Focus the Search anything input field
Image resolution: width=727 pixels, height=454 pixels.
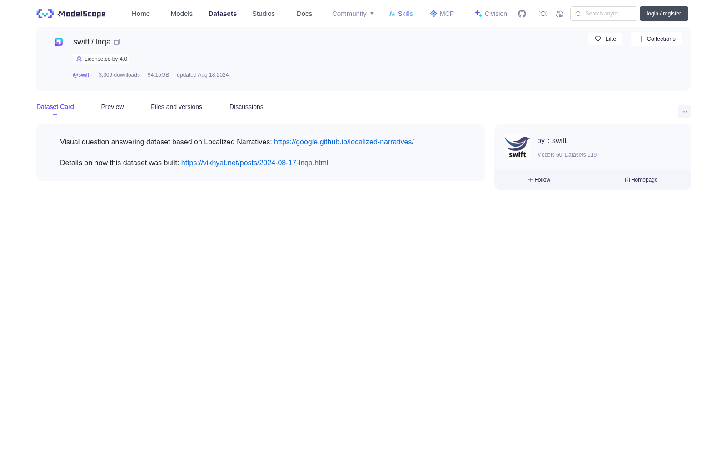click(x=604, y=14)
